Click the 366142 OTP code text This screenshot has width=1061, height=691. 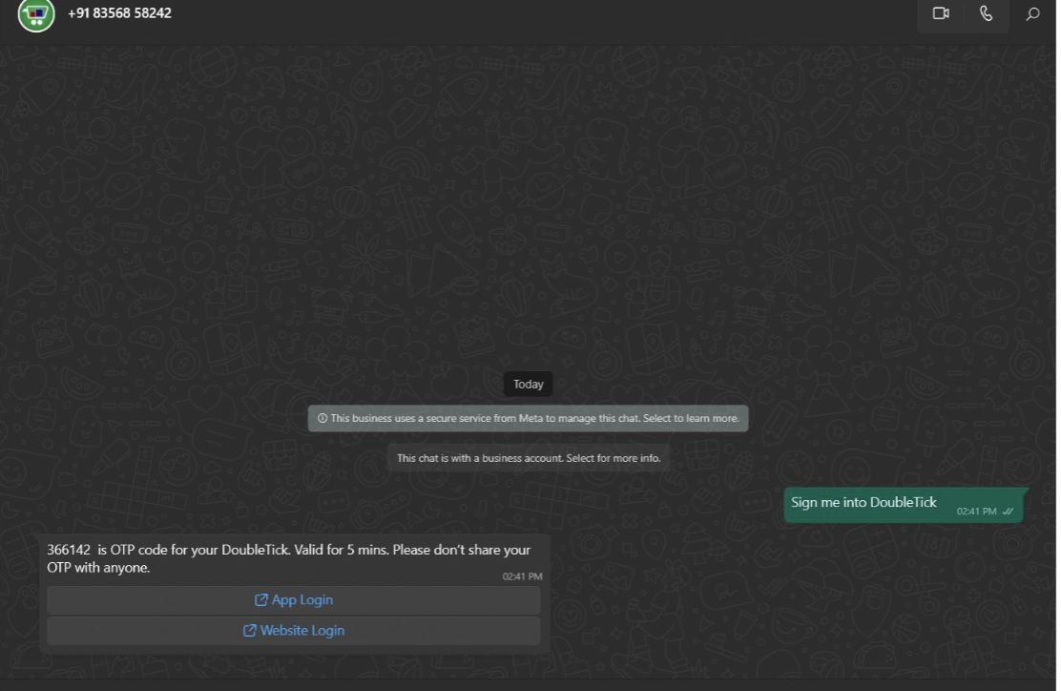[x=69, y=551]
